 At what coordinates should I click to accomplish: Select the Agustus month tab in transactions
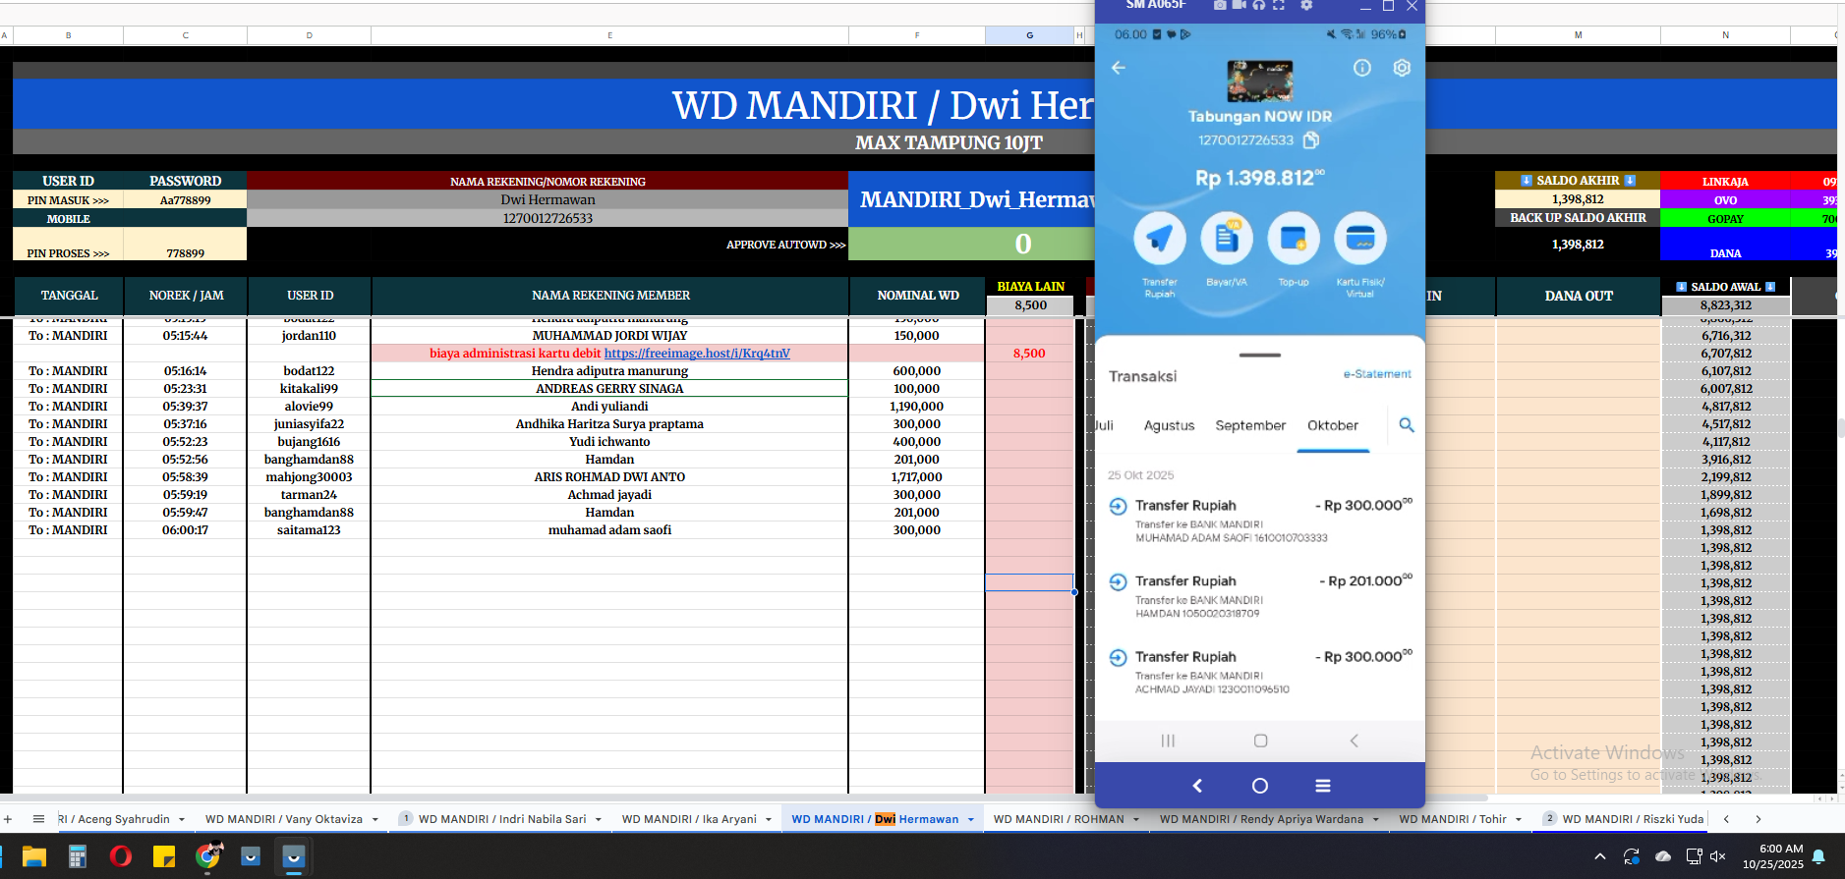pos(1169,425)
